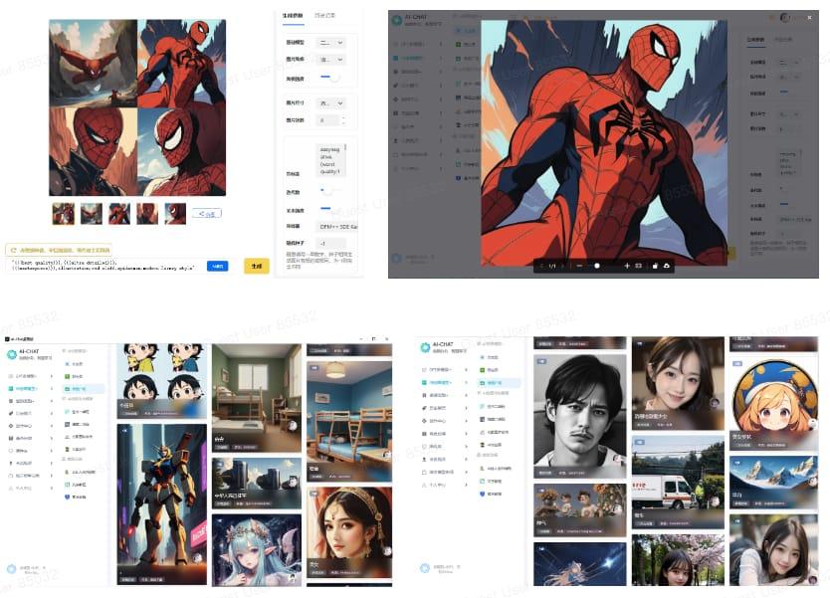The width and height of the screenshot is (830, 598).
Task: Click author avatar on green dorm room card
Action: tap(293, 426)
